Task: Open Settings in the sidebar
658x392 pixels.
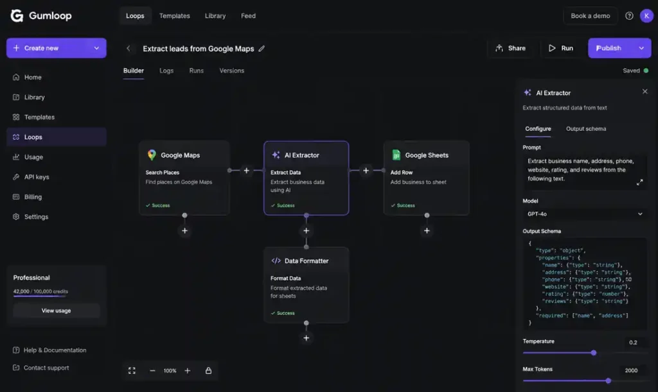Action: pyautogui.click(x=57, y=216)
